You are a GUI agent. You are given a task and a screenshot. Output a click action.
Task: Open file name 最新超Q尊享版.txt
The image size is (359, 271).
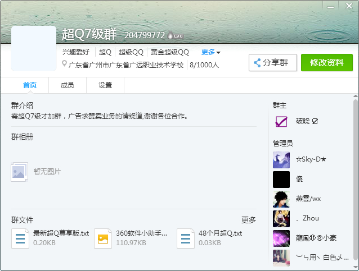pos(61,233)
